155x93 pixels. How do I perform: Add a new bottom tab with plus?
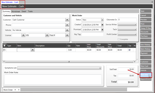19,90
